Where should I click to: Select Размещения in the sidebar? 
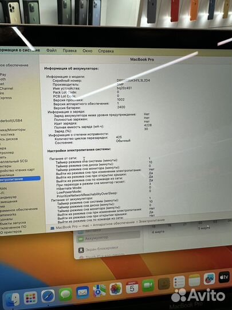coord(9,201)
